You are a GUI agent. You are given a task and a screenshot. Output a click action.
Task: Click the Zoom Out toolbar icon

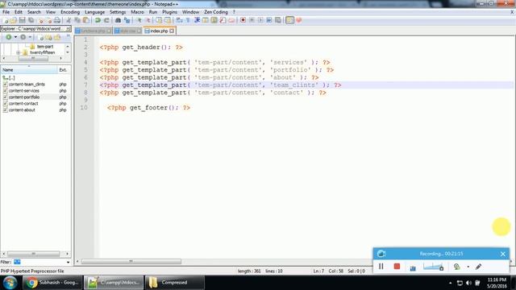click(x=148, y=20)
